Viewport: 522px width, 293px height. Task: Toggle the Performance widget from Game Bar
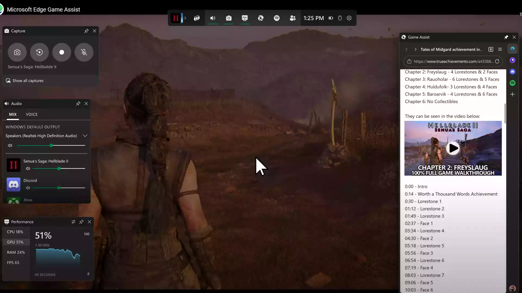pos(245,18)
